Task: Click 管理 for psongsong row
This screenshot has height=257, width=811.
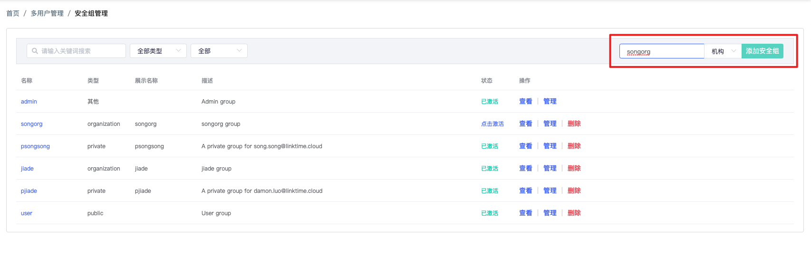Action: pyautogui.click(x=550, y=146)
